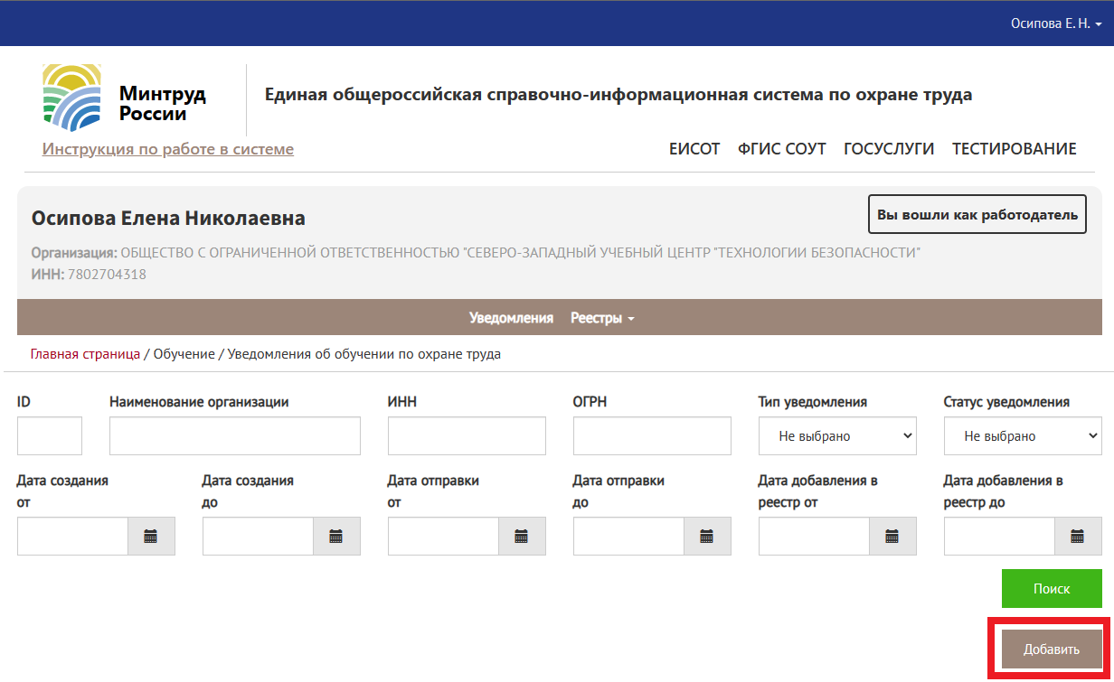
Task: Click the Дата отправки от date field
Action: (443, 537)
